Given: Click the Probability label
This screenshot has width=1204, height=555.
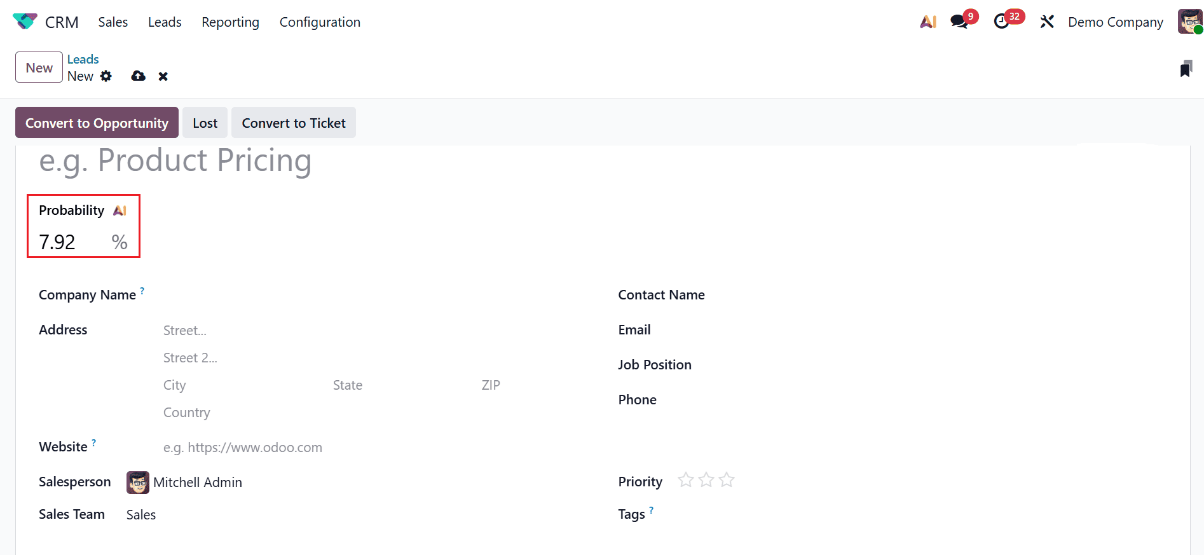Looking at the screenshot, I should pyautogui.click(x=71, y=210).
